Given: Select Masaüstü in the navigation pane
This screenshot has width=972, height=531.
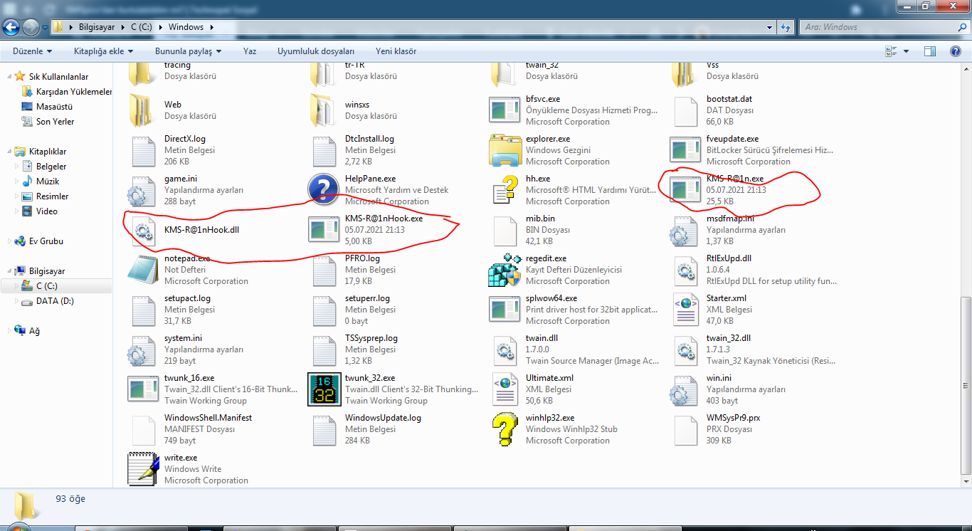Looking at the screenshot, I should tap(54, 107).
